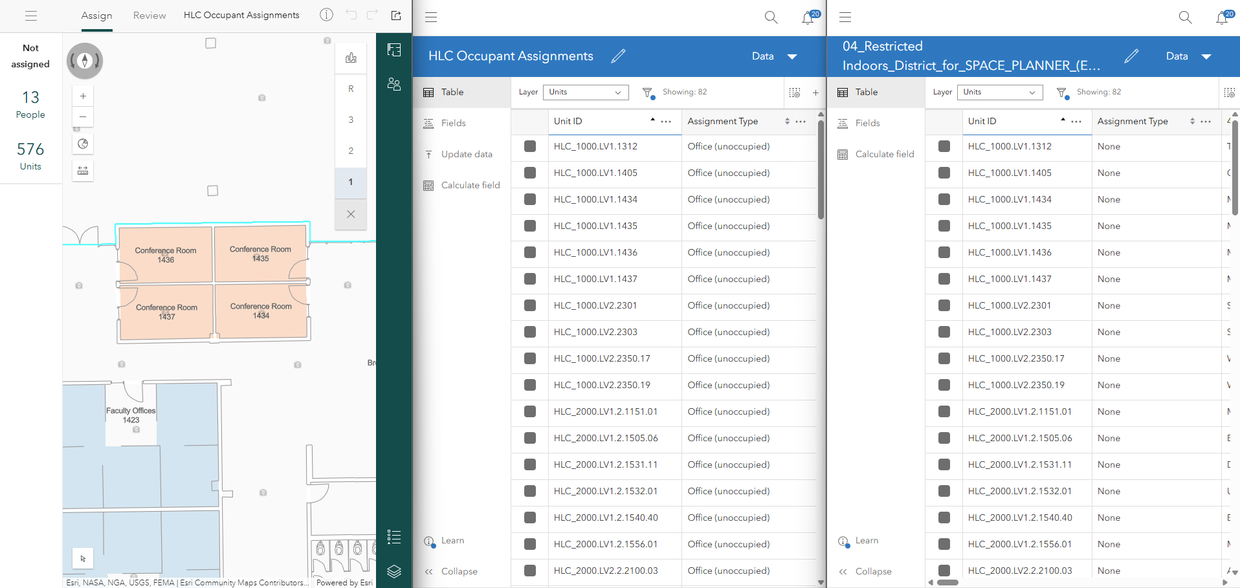The image size is (1240, 588).
Task: Edit 04_Restricted layer title pencil icon
Action: (x=1131, y=56)
